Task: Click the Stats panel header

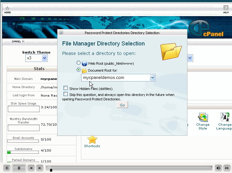Action: click(39, 69)
